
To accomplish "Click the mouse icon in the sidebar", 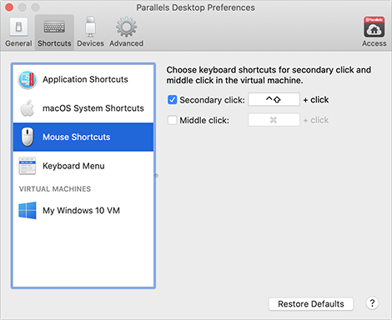I will point(28,137).
